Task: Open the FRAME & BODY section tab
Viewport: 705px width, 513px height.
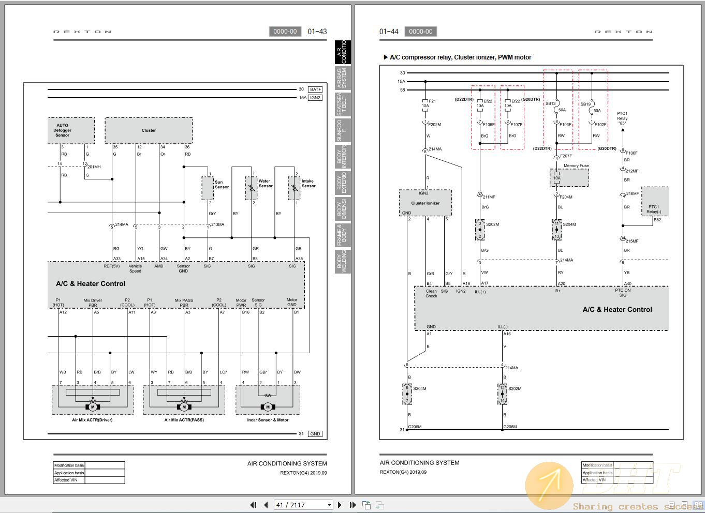Action: pos(343,235)
